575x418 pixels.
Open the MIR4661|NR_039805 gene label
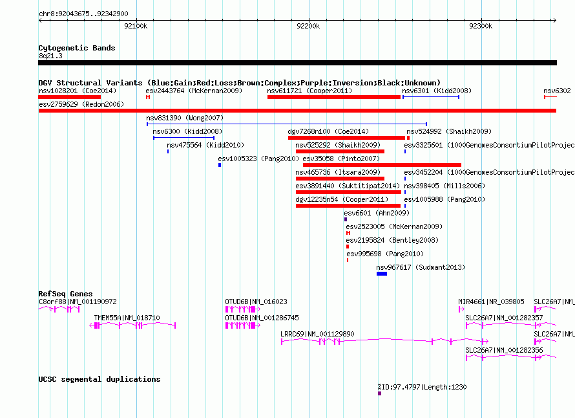click(x=491, y=302)
